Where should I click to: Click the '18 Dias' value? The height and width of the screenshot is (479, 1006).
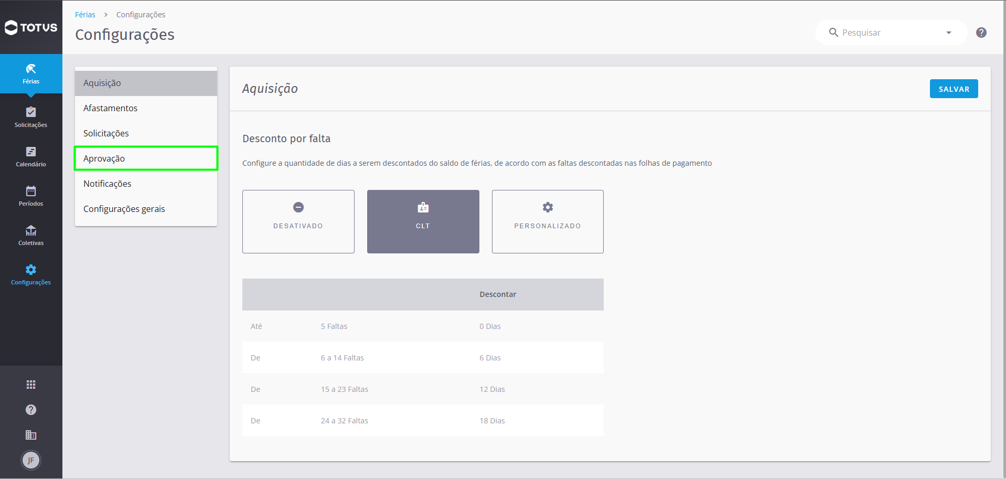click(492, 421)
